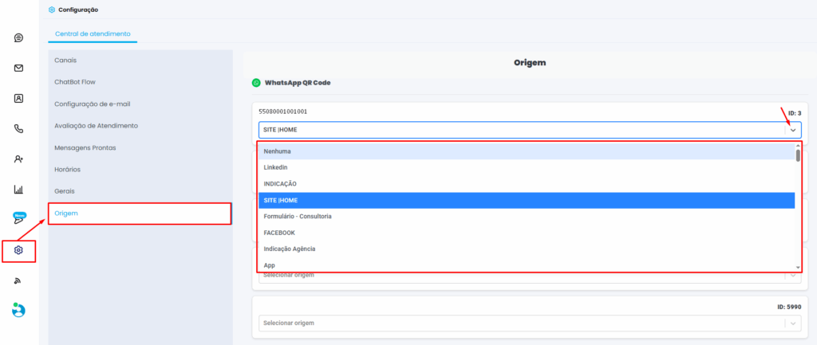Open the chat messages sidebar icon
The height and width of the screenshot is (345, 817).
click(18, 37)
